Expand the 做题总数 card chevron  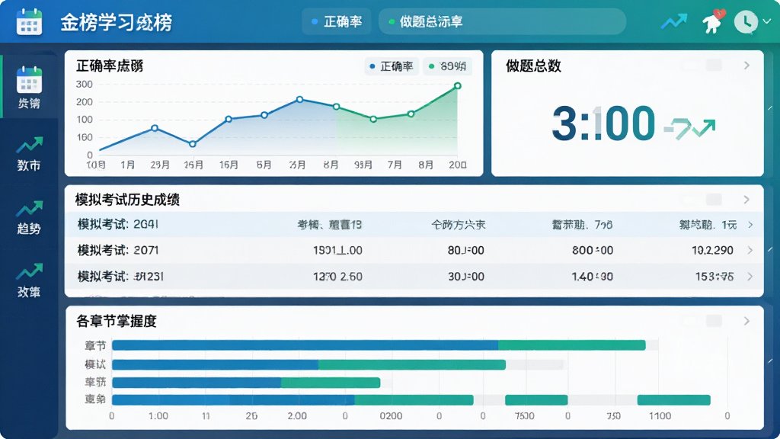pos(746,66)
